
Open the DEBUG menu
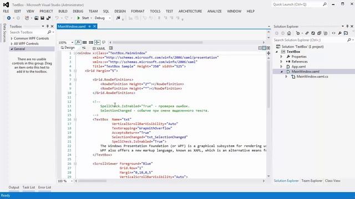tap(78, 11)
